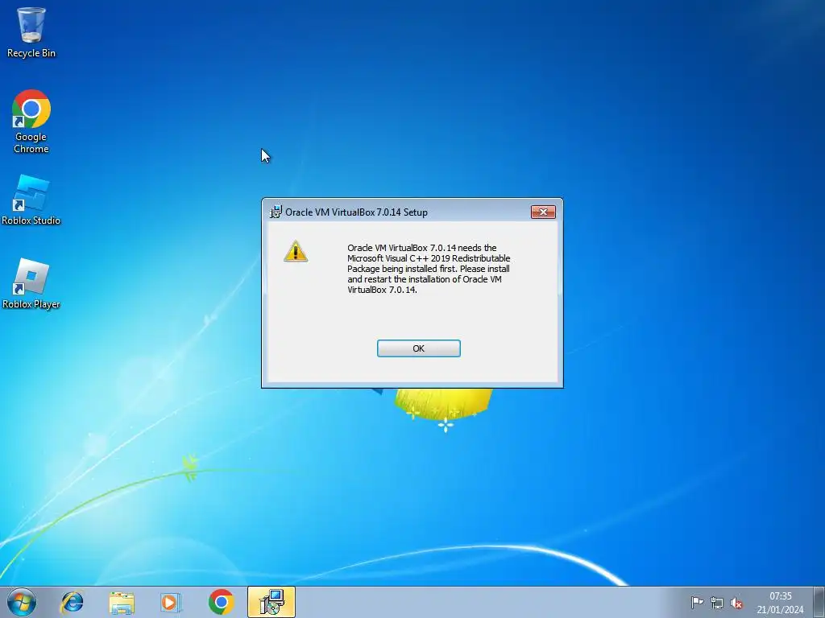Open Google Chrome from the taskbar
The height and width of the screenshot is (618, 825).
click(x=221, y=602)
